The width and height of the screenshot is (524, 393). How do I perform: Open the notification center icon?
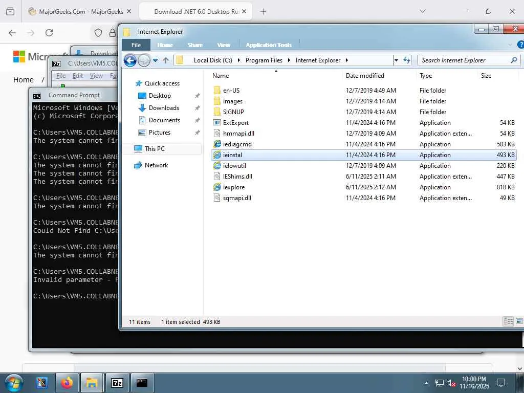point(501,383)
